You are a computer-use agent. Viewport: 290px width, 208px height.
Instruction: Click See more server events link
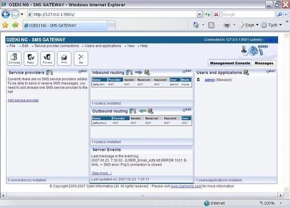pyautogui.click(x=101, y=173)
